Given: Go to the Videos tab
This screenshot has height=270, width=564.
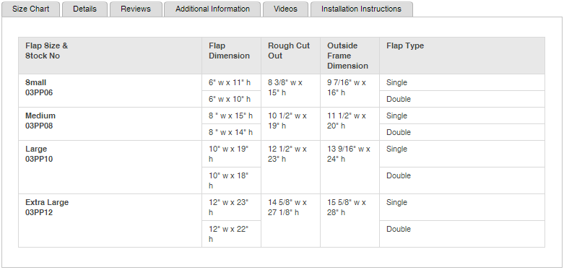Looking at the screenshot, I should [285, 9].
